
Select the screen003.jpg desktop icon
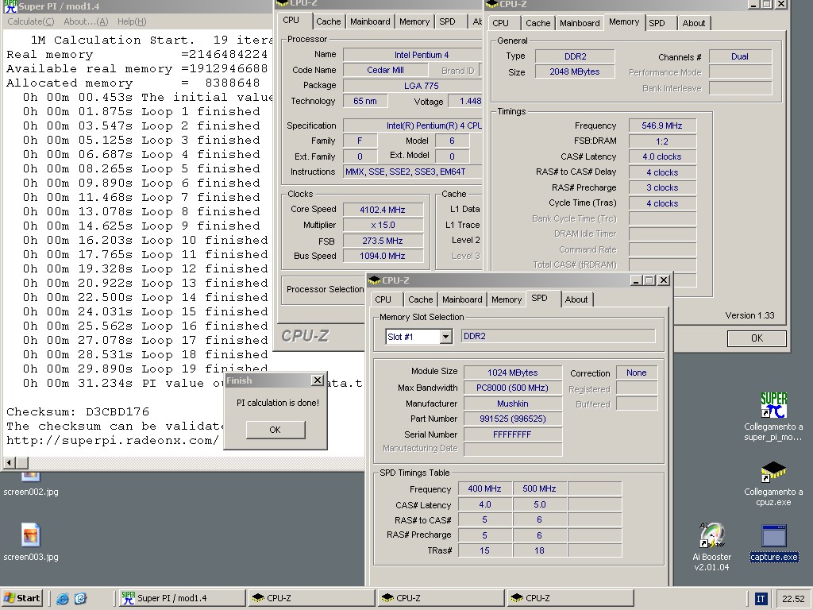31,542
